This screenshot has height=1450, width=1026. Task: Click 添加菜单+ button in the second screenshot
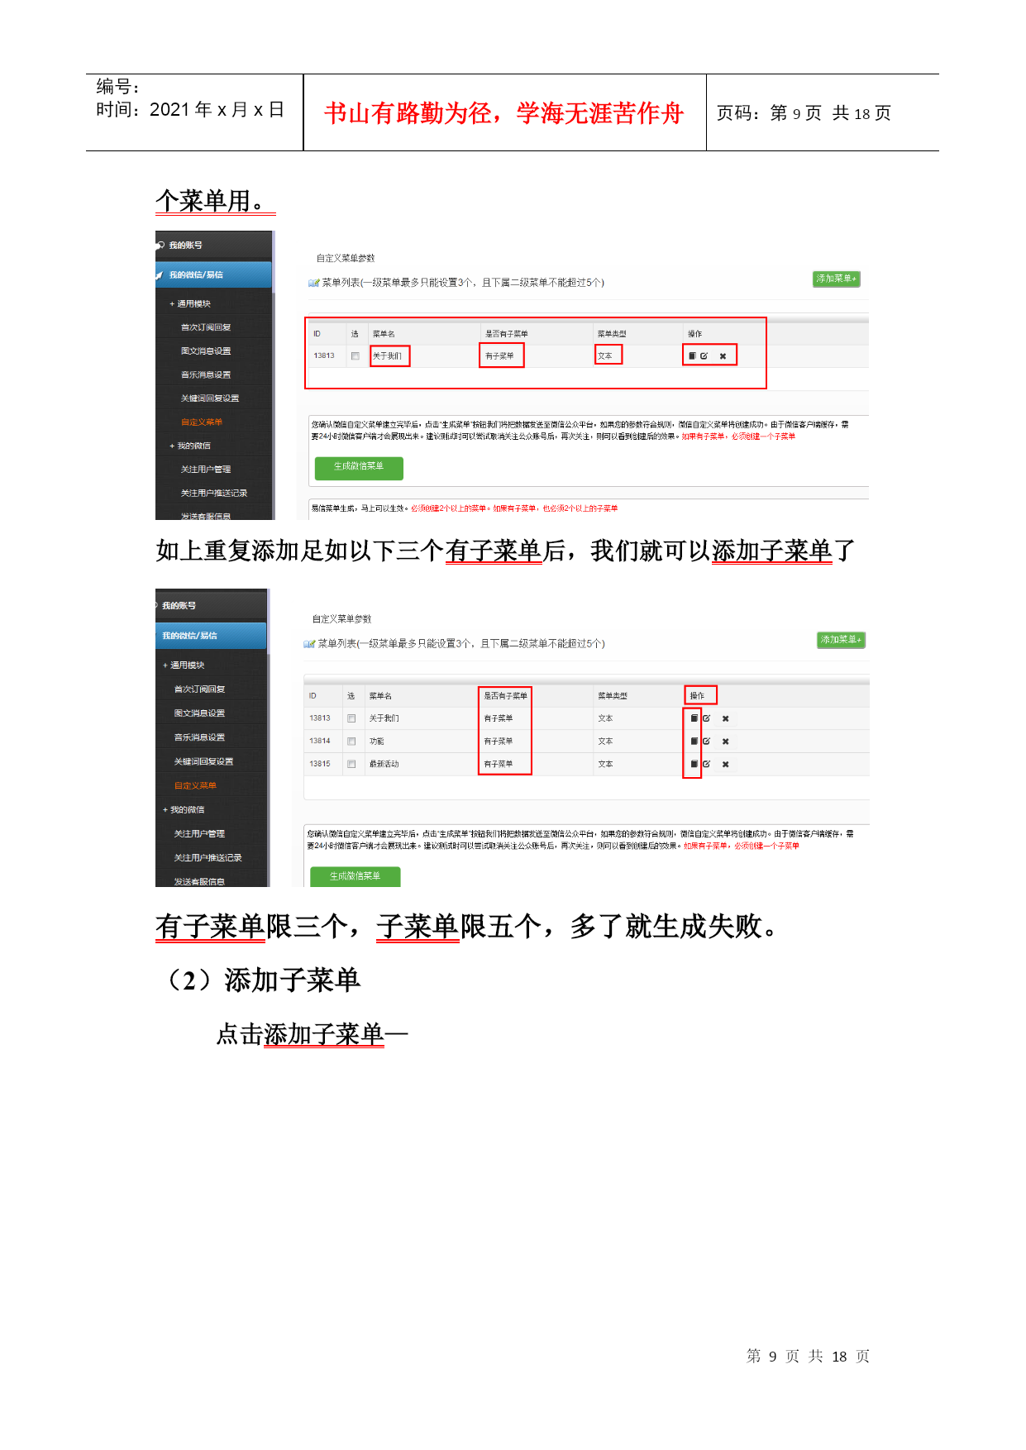pyautogui.click(x=841, y=641)
